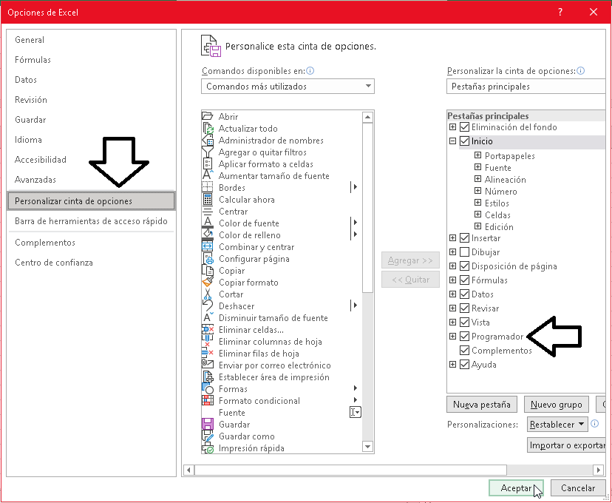Open the Fórmulas options category
Image resolution: width=612 pixels, height=503 pixels.
pyautogui.click(x=92, y=60)
